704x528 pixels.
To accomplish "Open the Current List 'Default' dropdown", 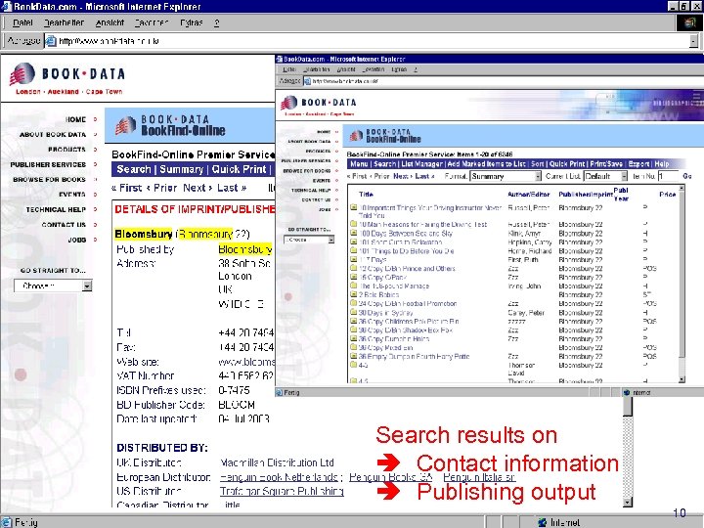I will pyautogui.click(x=605, y=176).
